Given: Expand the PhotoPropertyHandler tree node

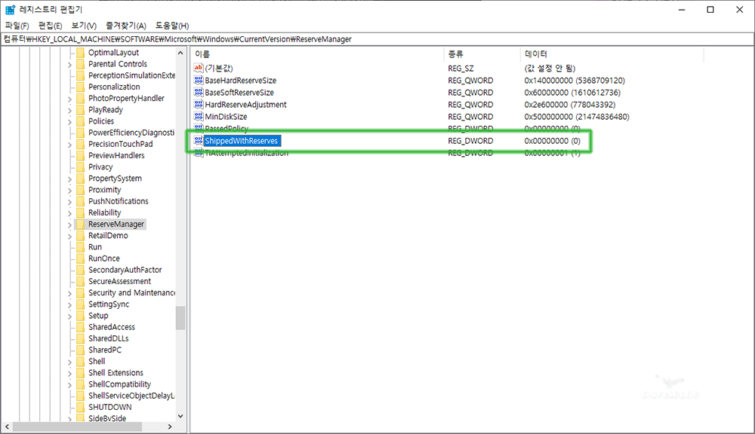Looking at the screenshot, I should pos(69,99).
